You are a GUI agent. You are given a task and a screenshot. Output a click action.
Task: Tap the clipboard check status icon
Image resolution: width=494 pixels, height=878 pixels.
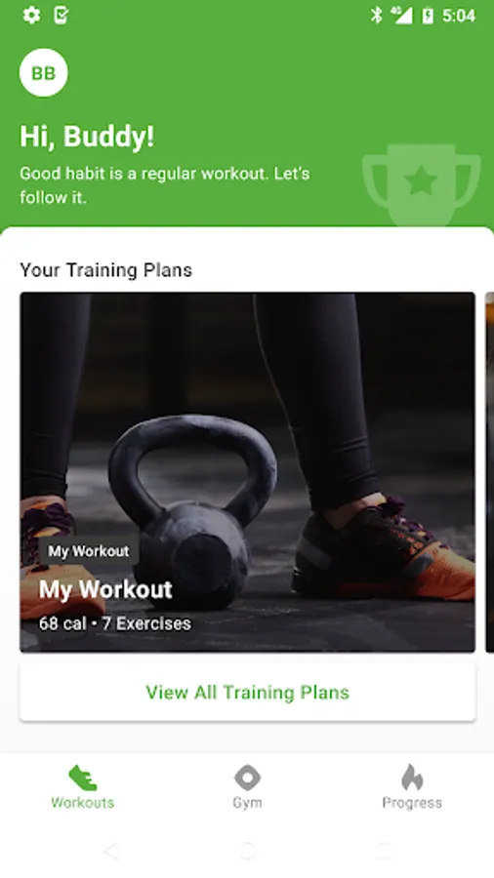pyautogui.click(x=62, y=15)
